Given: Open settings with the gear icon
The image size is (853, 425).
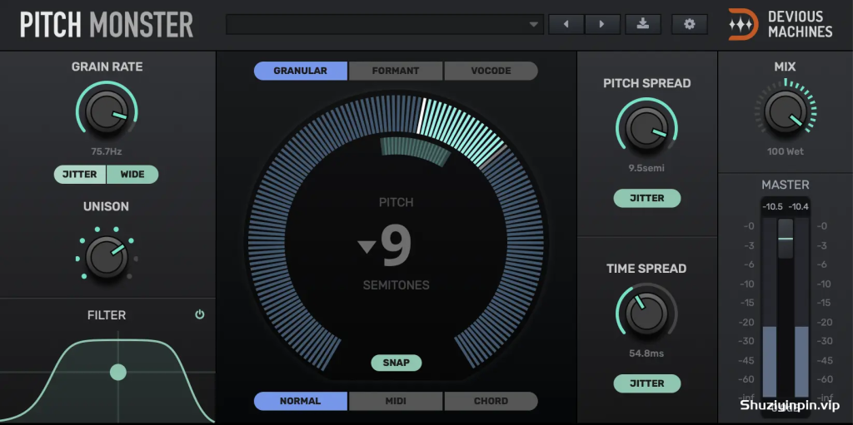Looking at the screenshot, I should click(689, 24).
